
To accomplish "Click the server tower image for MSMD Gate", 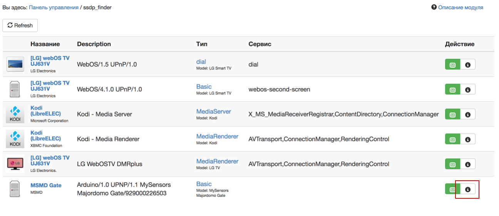I will (15, 189).
